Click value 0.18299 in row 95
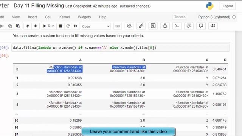Image resolution: width=242 pixels, height=136 pixels. 76,121
